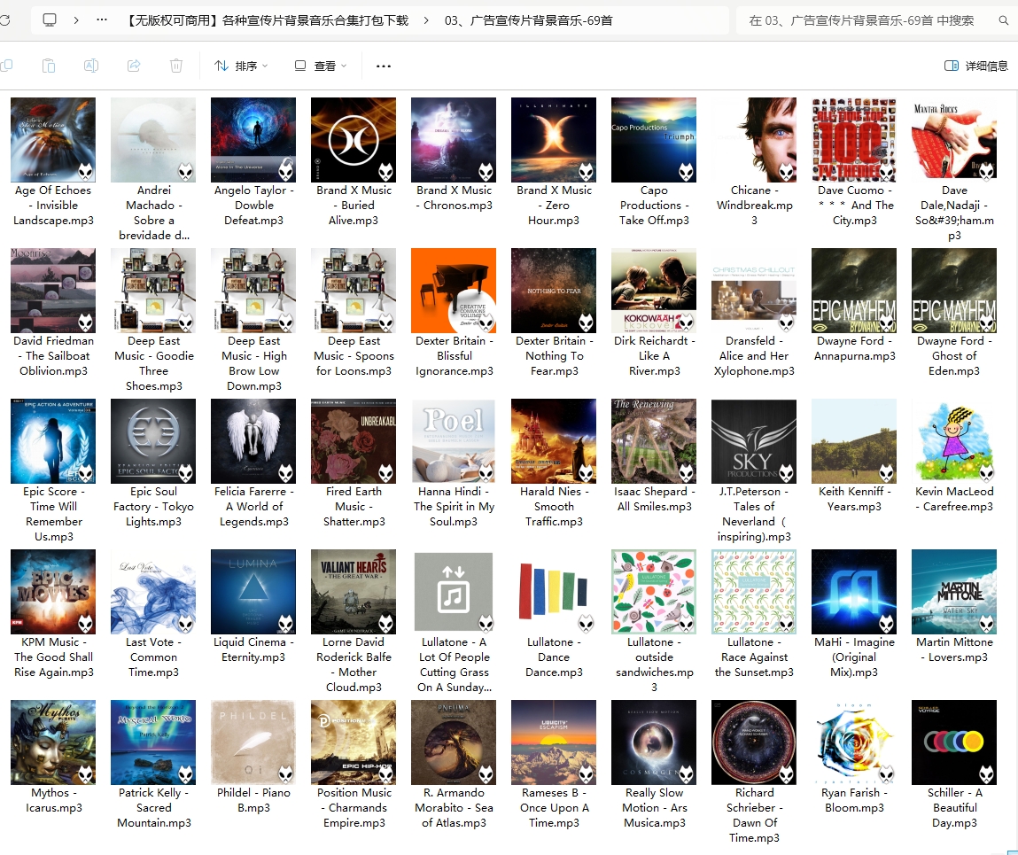This screenshot has height=855, width=1018.
Task: Click the Rename icon in toolbar
Action: click(90, 66)
